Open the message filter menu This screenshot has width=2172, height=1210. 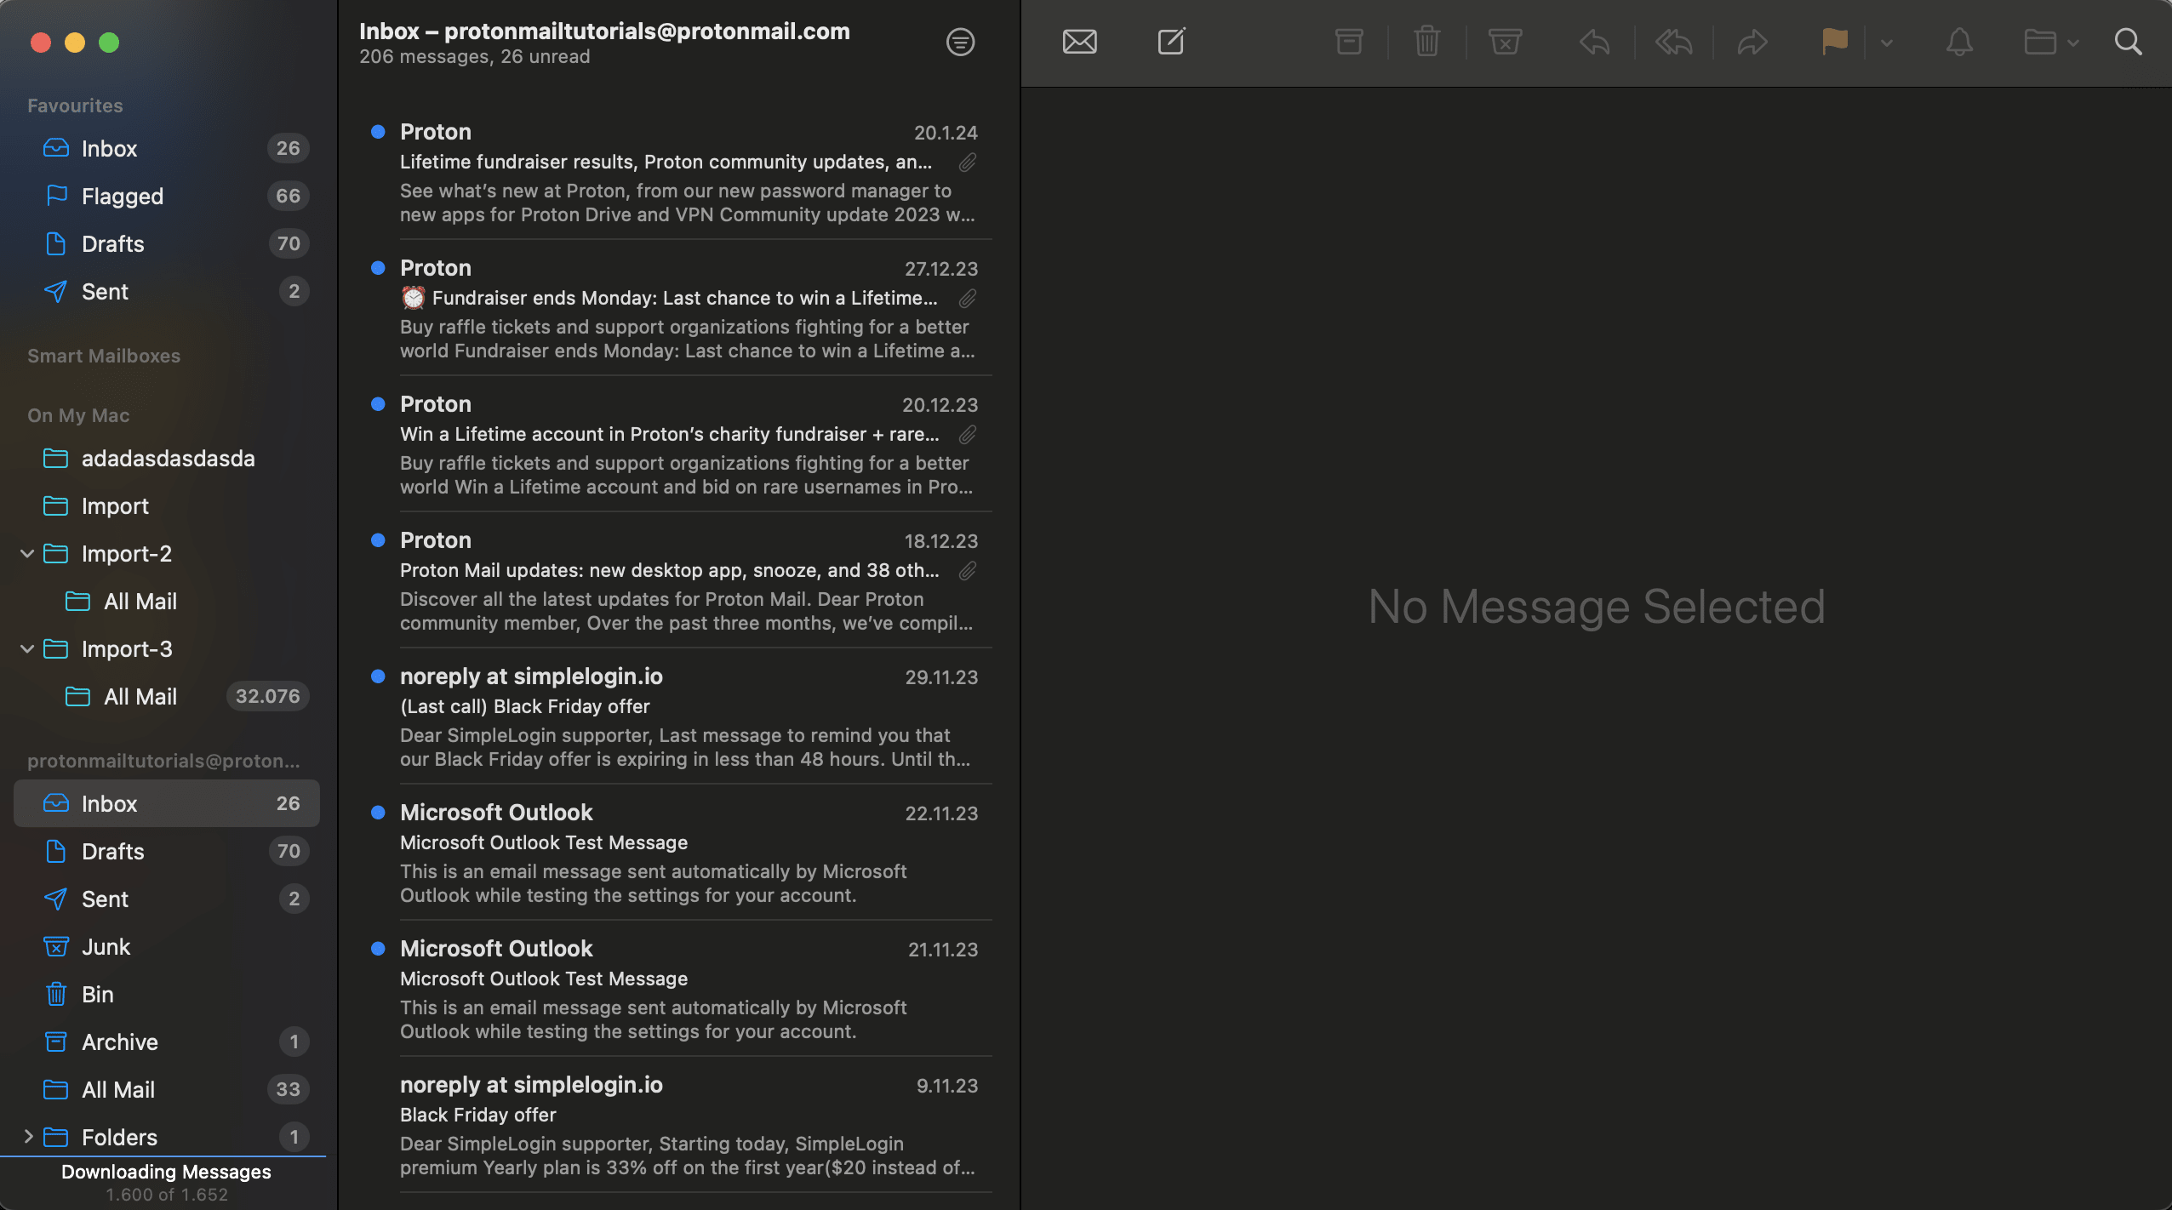pos(960,42)
